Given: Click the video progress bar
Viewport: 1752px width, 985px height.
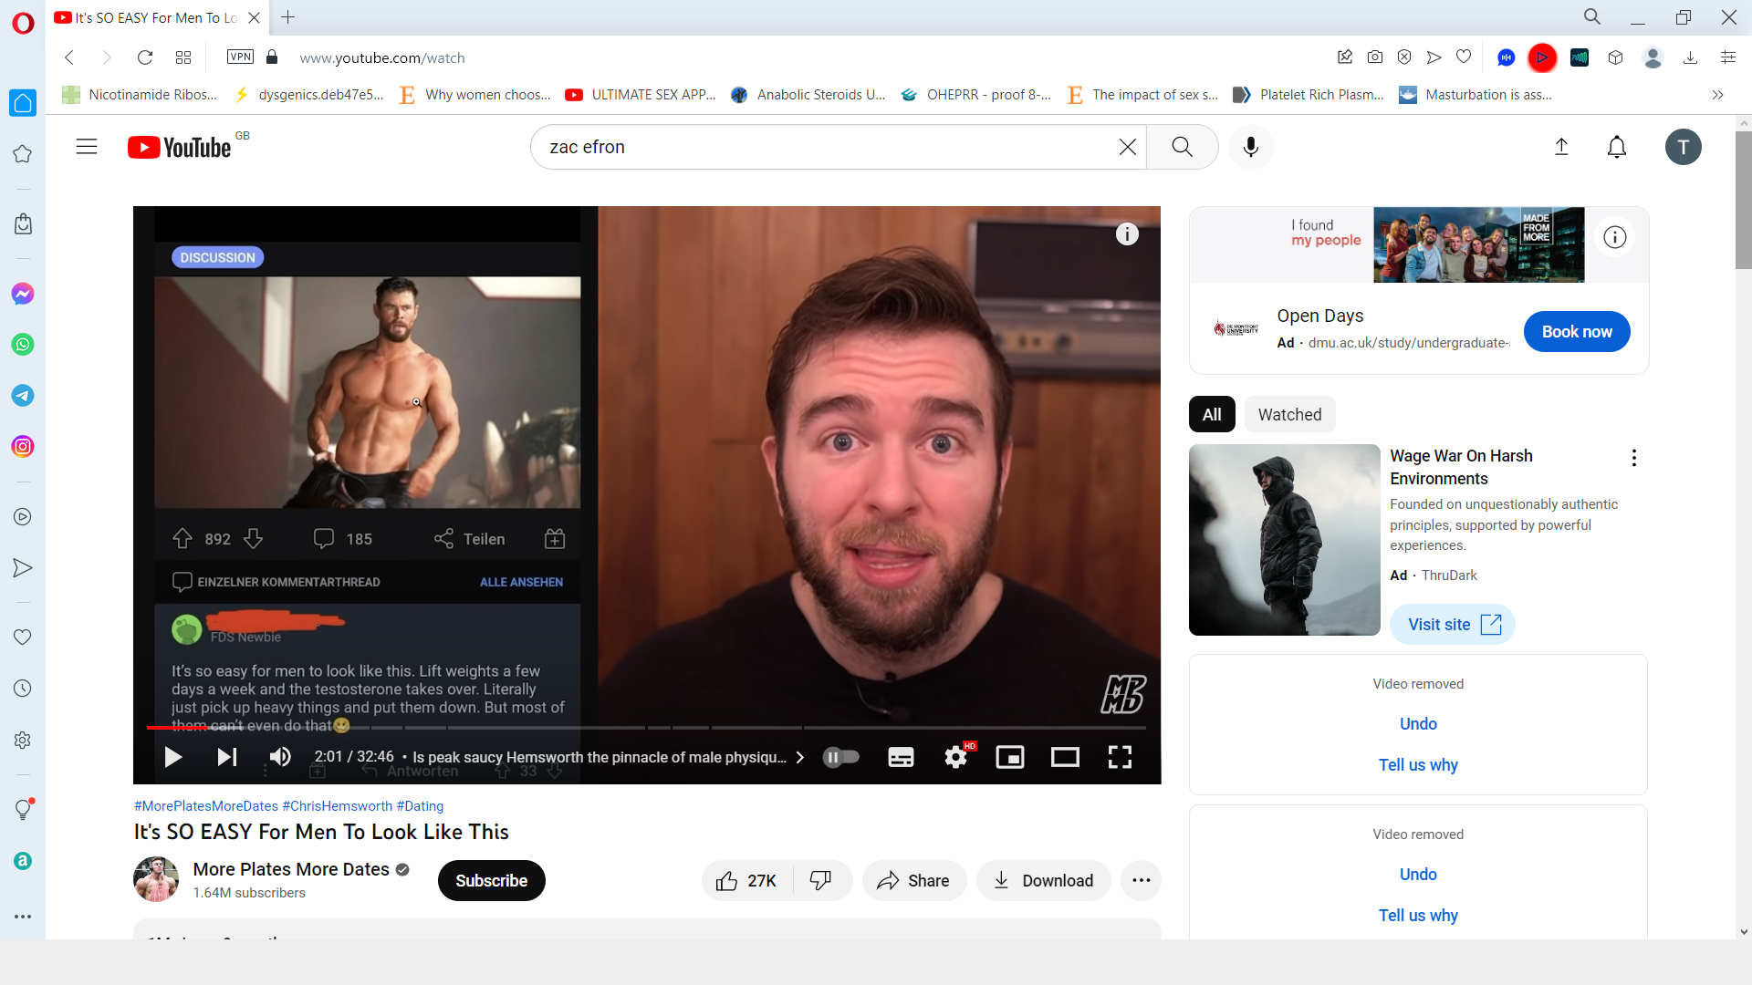Looking at the screenshot, I should click(646, 728).
